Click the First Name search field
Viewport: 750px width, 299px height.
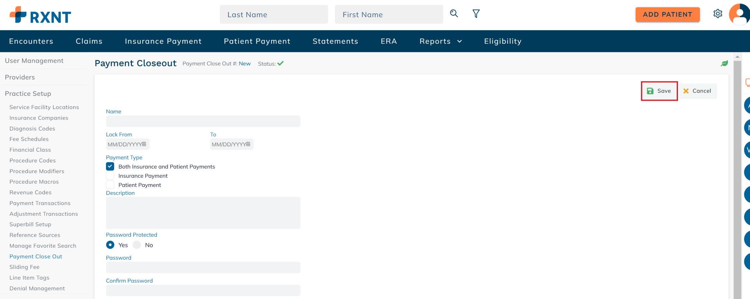[389, 14]
